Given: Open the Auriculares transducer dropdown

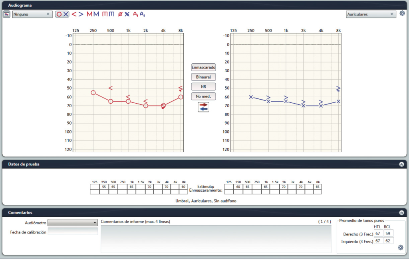Looking at the screenshot, I should (371, 14).
